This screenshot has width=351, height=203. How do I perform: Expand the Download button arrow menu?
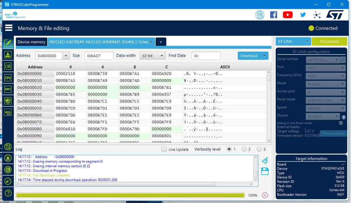tap(264, 56)
